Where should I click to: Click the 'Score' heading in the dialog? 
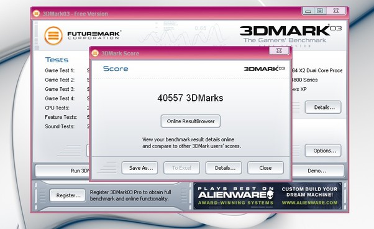pos(116,68)
